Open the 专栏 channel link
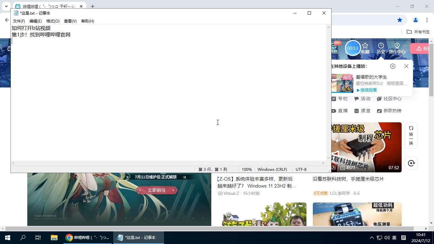434x244 pixels. pyautogui.click(x=339, y=99)
